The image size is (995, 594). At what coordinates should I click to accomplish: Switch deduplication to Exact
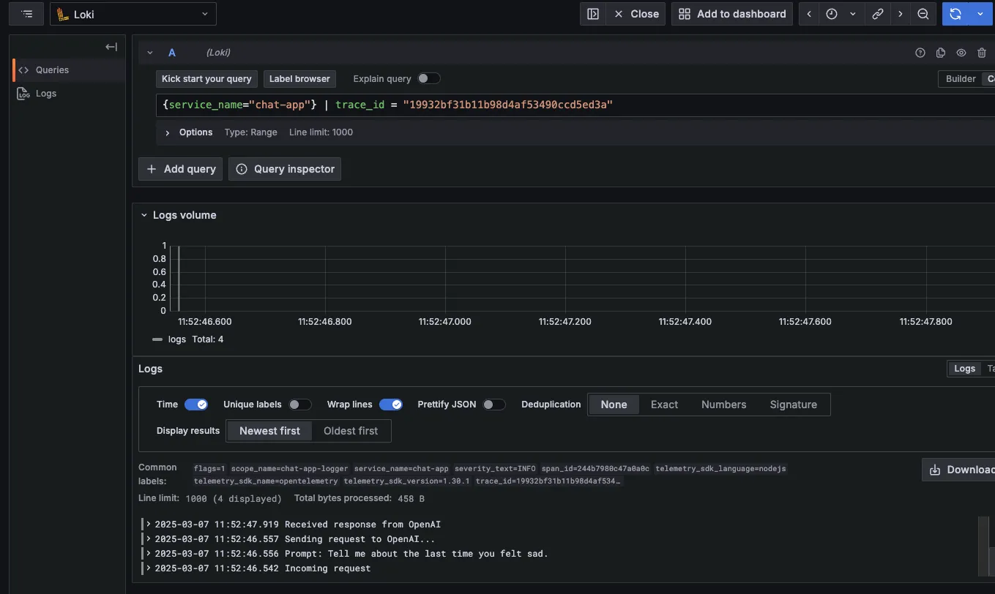(x=663, y=404)
